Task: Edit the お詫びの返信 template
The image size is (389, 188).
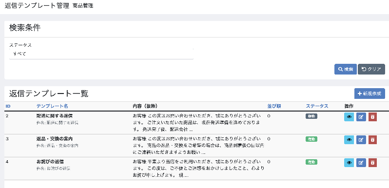Action: click(361, 163)
